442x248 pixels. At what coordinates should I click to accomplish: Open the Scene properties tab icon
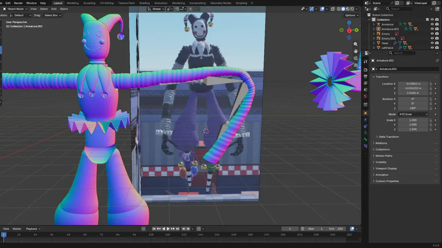click(365, 89)
